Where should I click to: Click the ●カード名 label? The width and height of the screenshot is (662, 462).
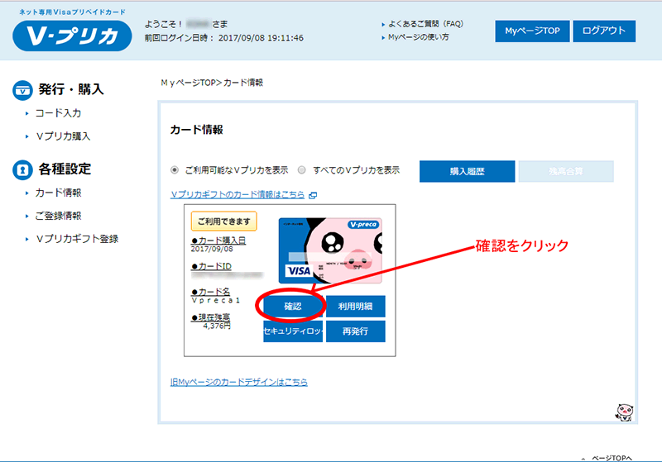pos(210,292)
